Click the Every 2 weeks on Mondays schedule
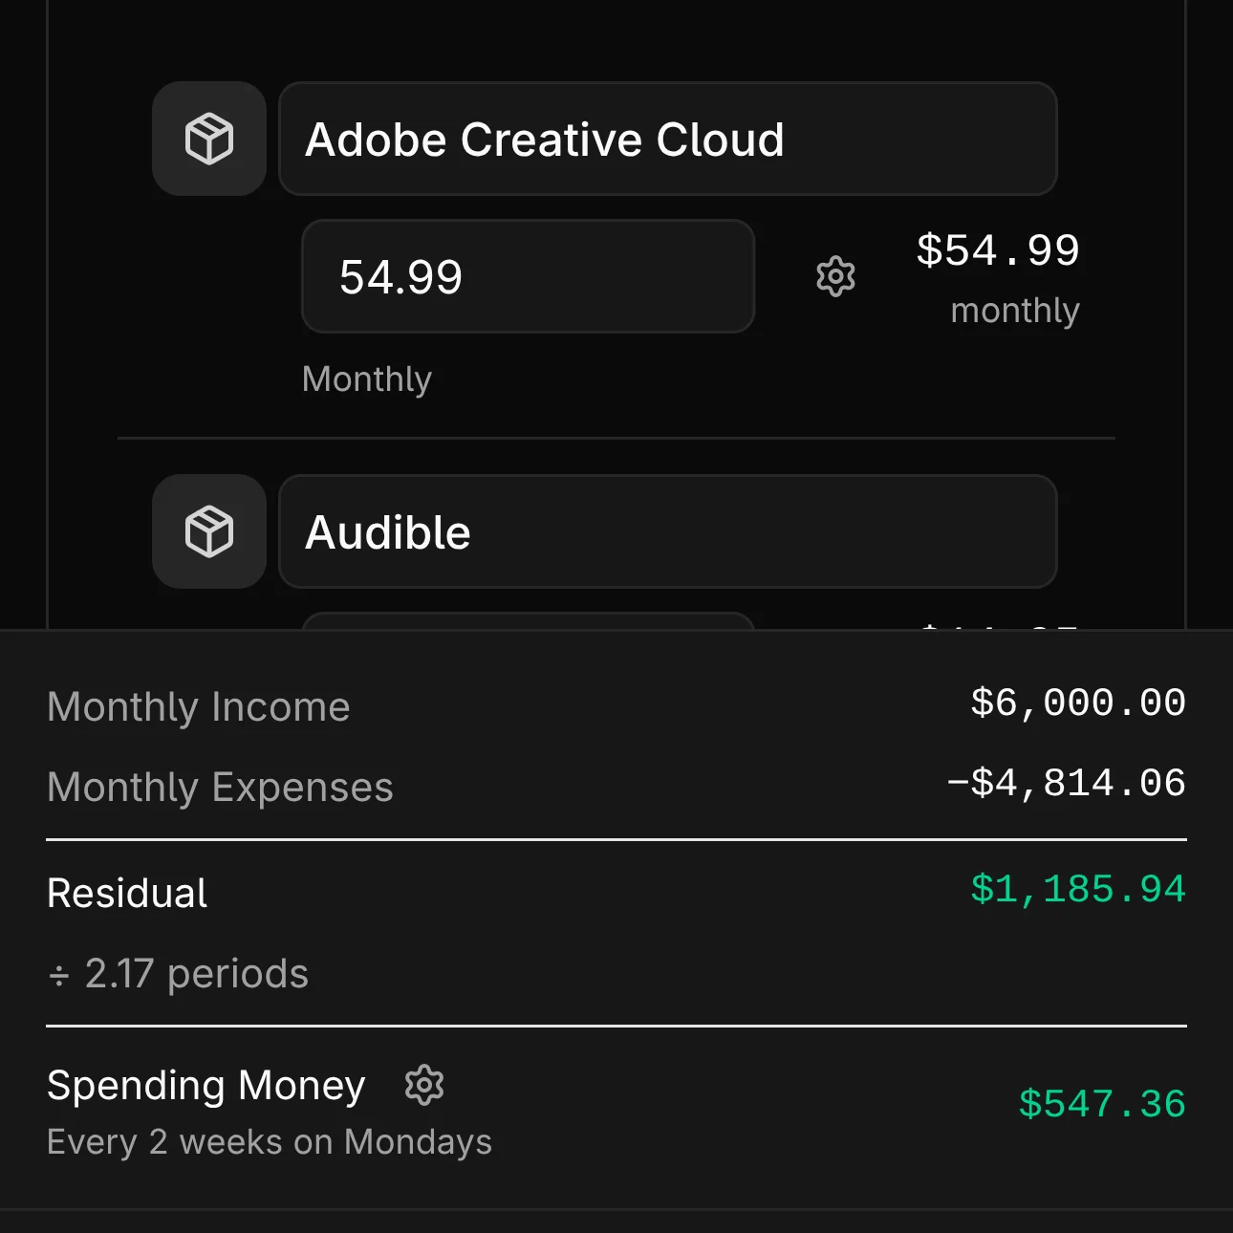Image resolution: width=1233 pixels, height=1233 pixels. tap(269, 1141)
